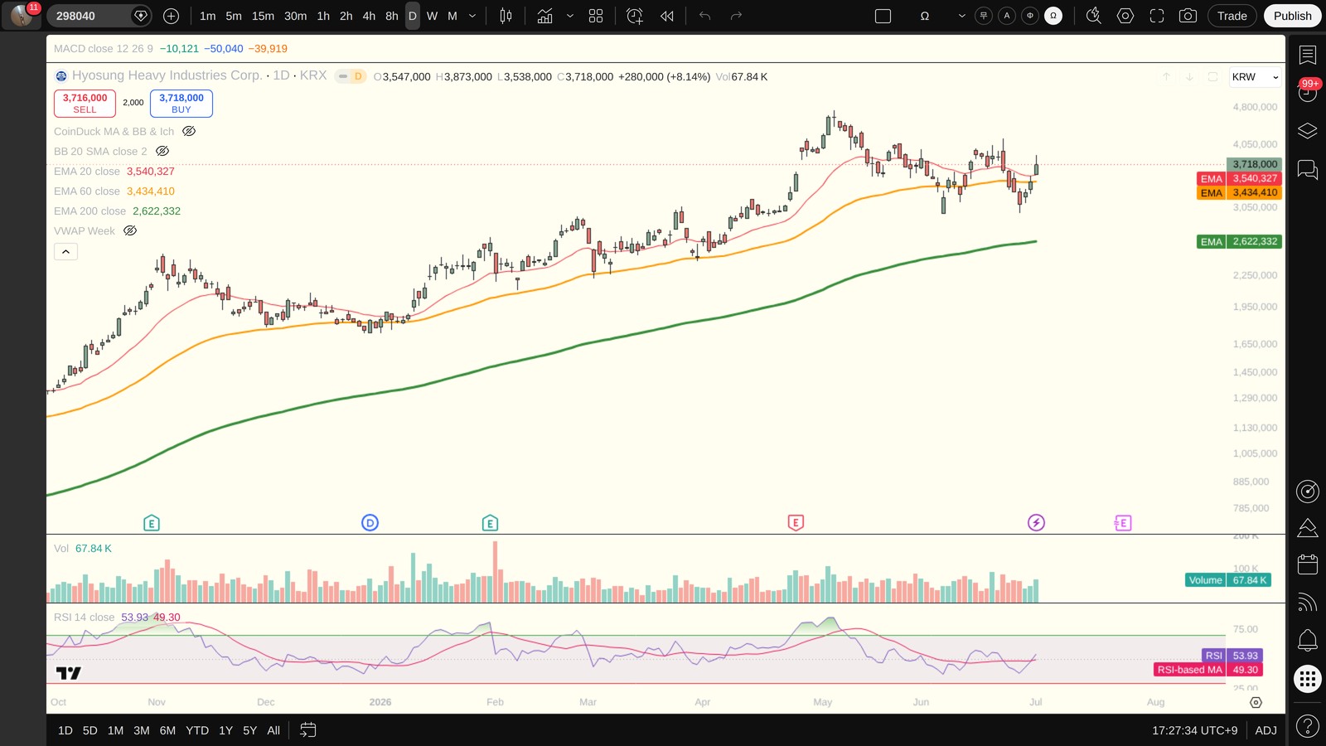1326x746 pixels.
Task: Open the Indicators menu icon
Action: (544, 16)
